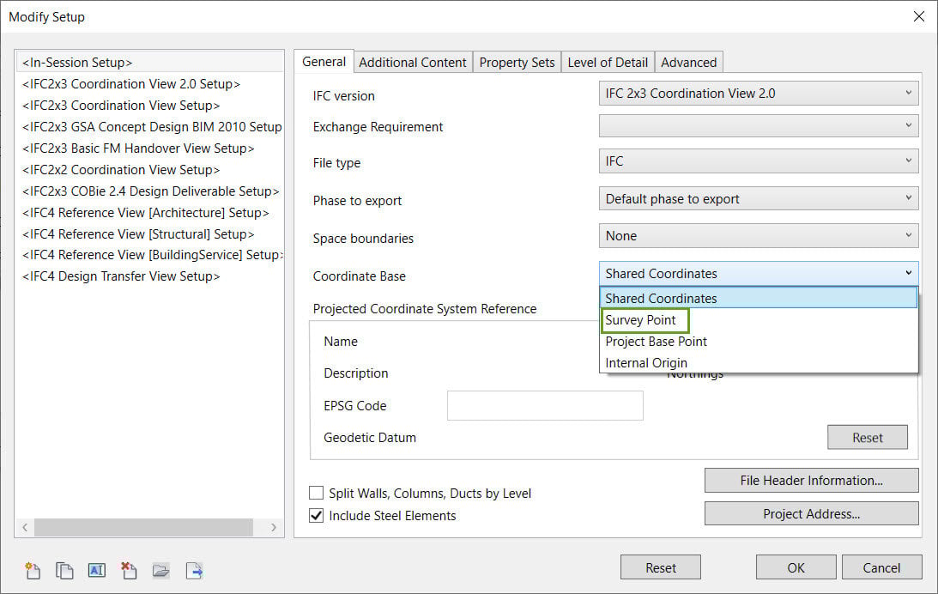Delete the selected export setup

click(128, 570)
